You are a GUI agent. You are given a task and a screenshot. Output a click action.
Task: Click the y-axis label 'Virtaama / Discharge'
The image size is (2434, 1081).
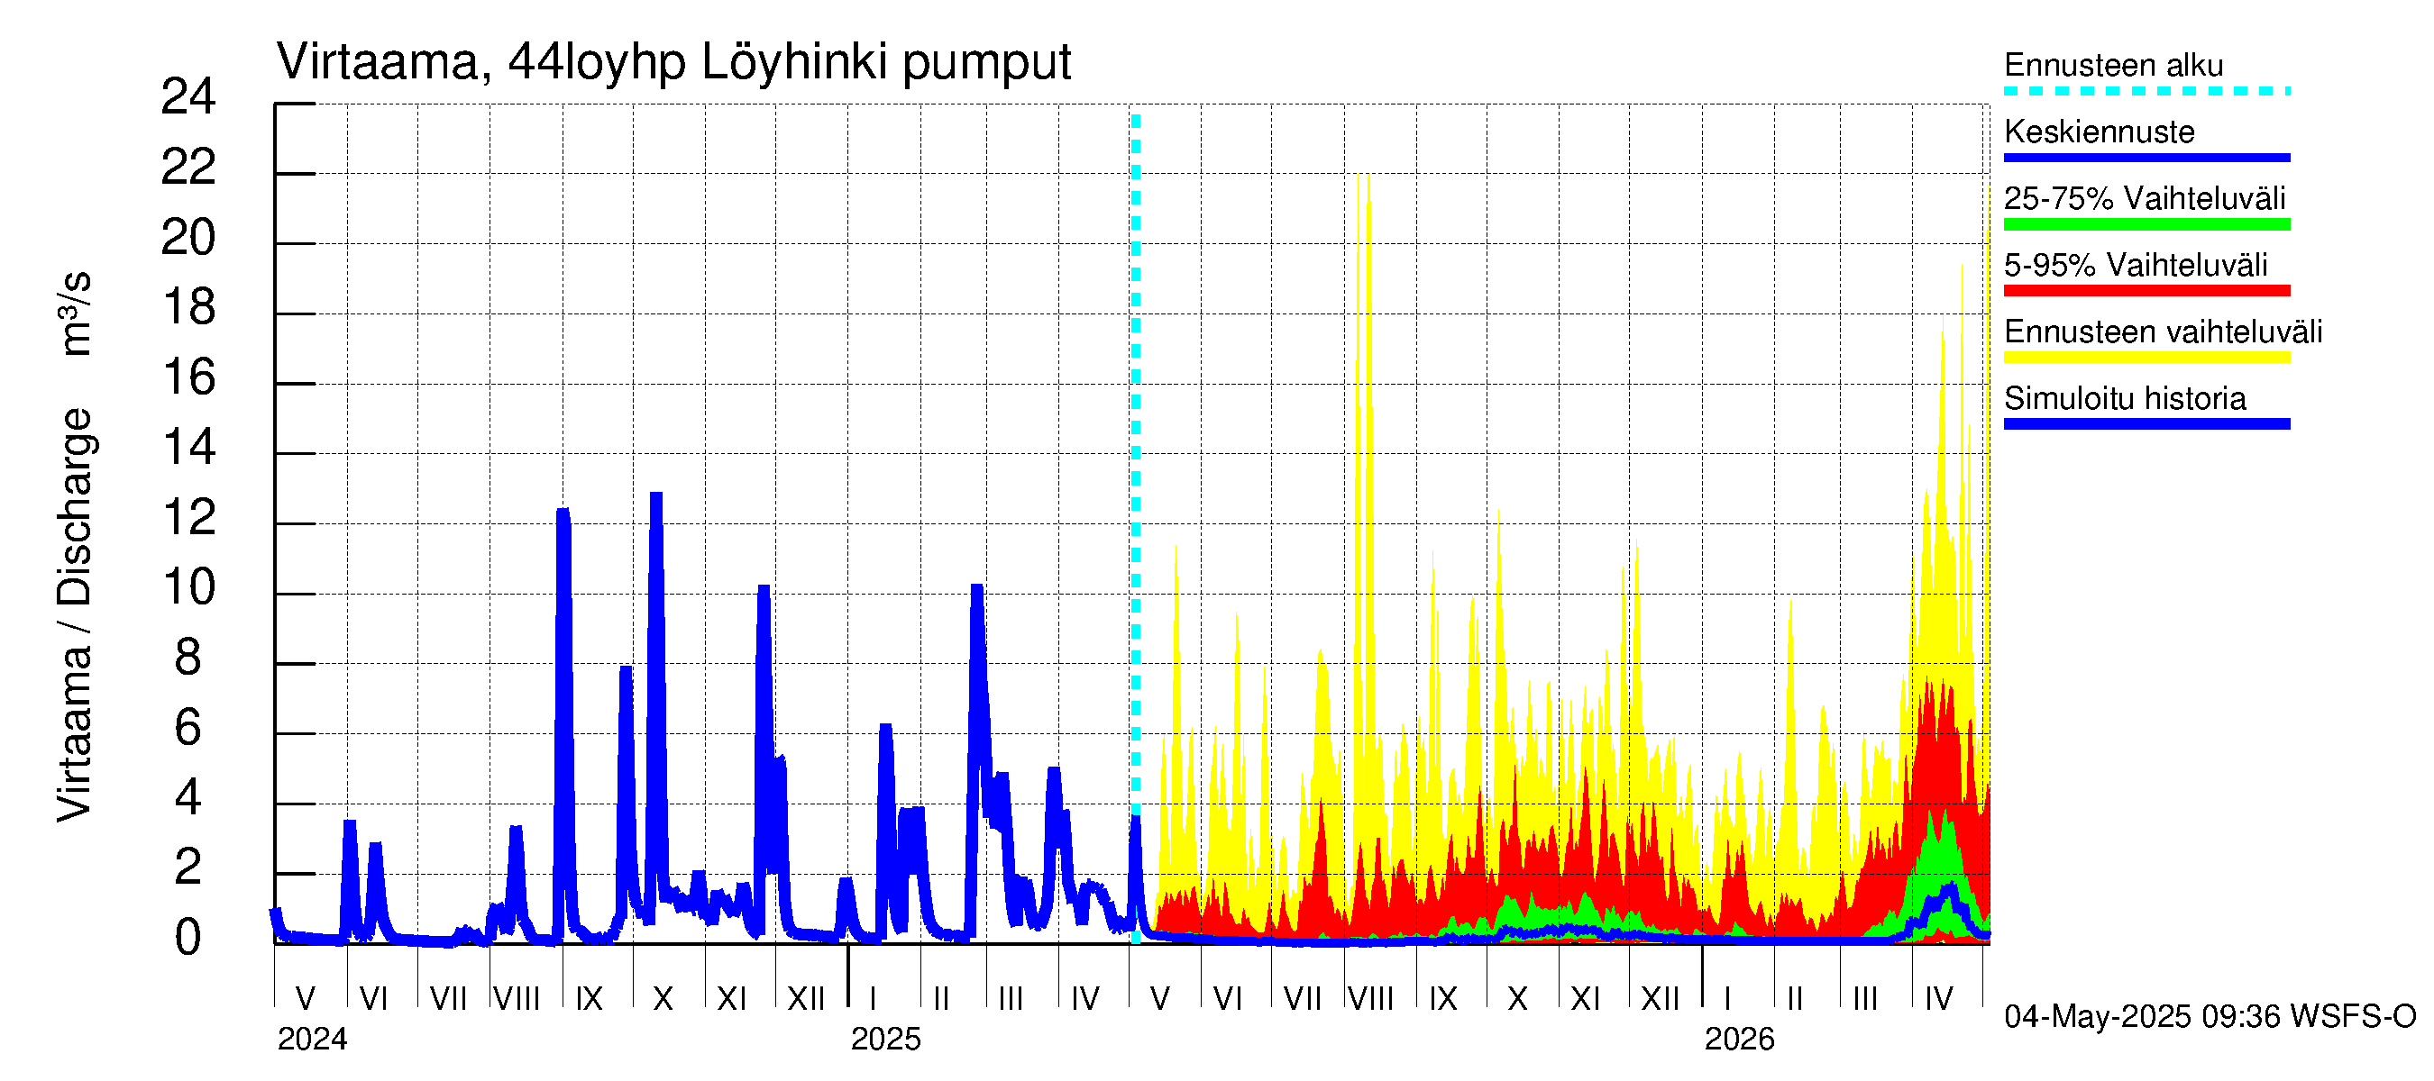(x=75, y=614)
